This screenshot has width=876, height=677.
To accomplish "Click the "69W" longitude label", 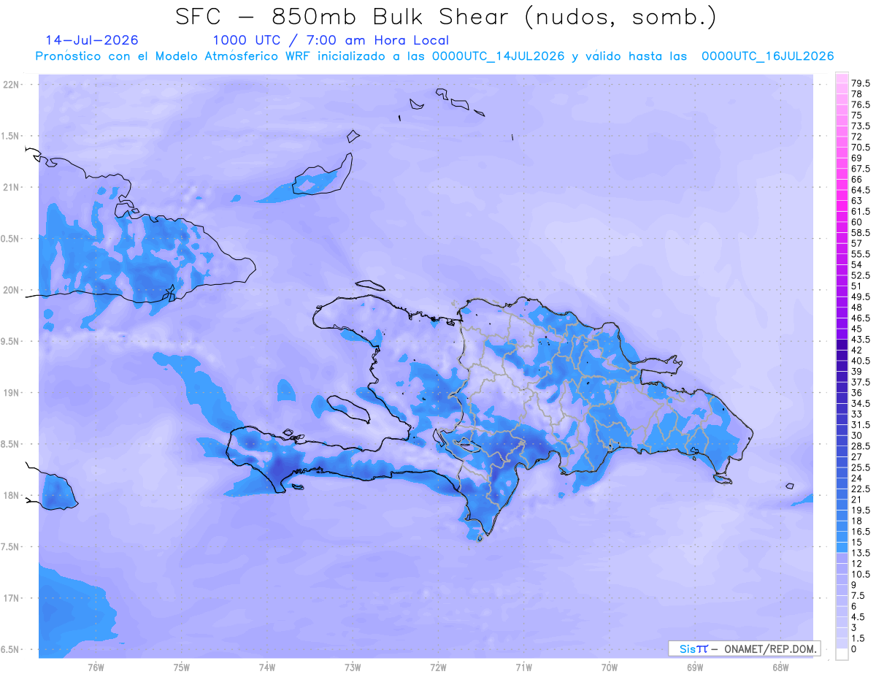I will point(695,668).
